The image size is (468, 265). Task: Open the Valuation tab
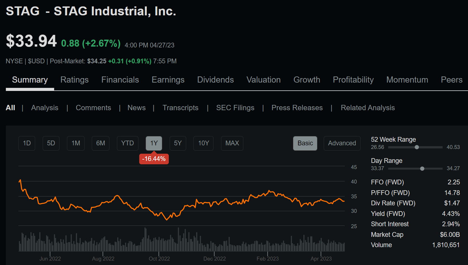263,80
